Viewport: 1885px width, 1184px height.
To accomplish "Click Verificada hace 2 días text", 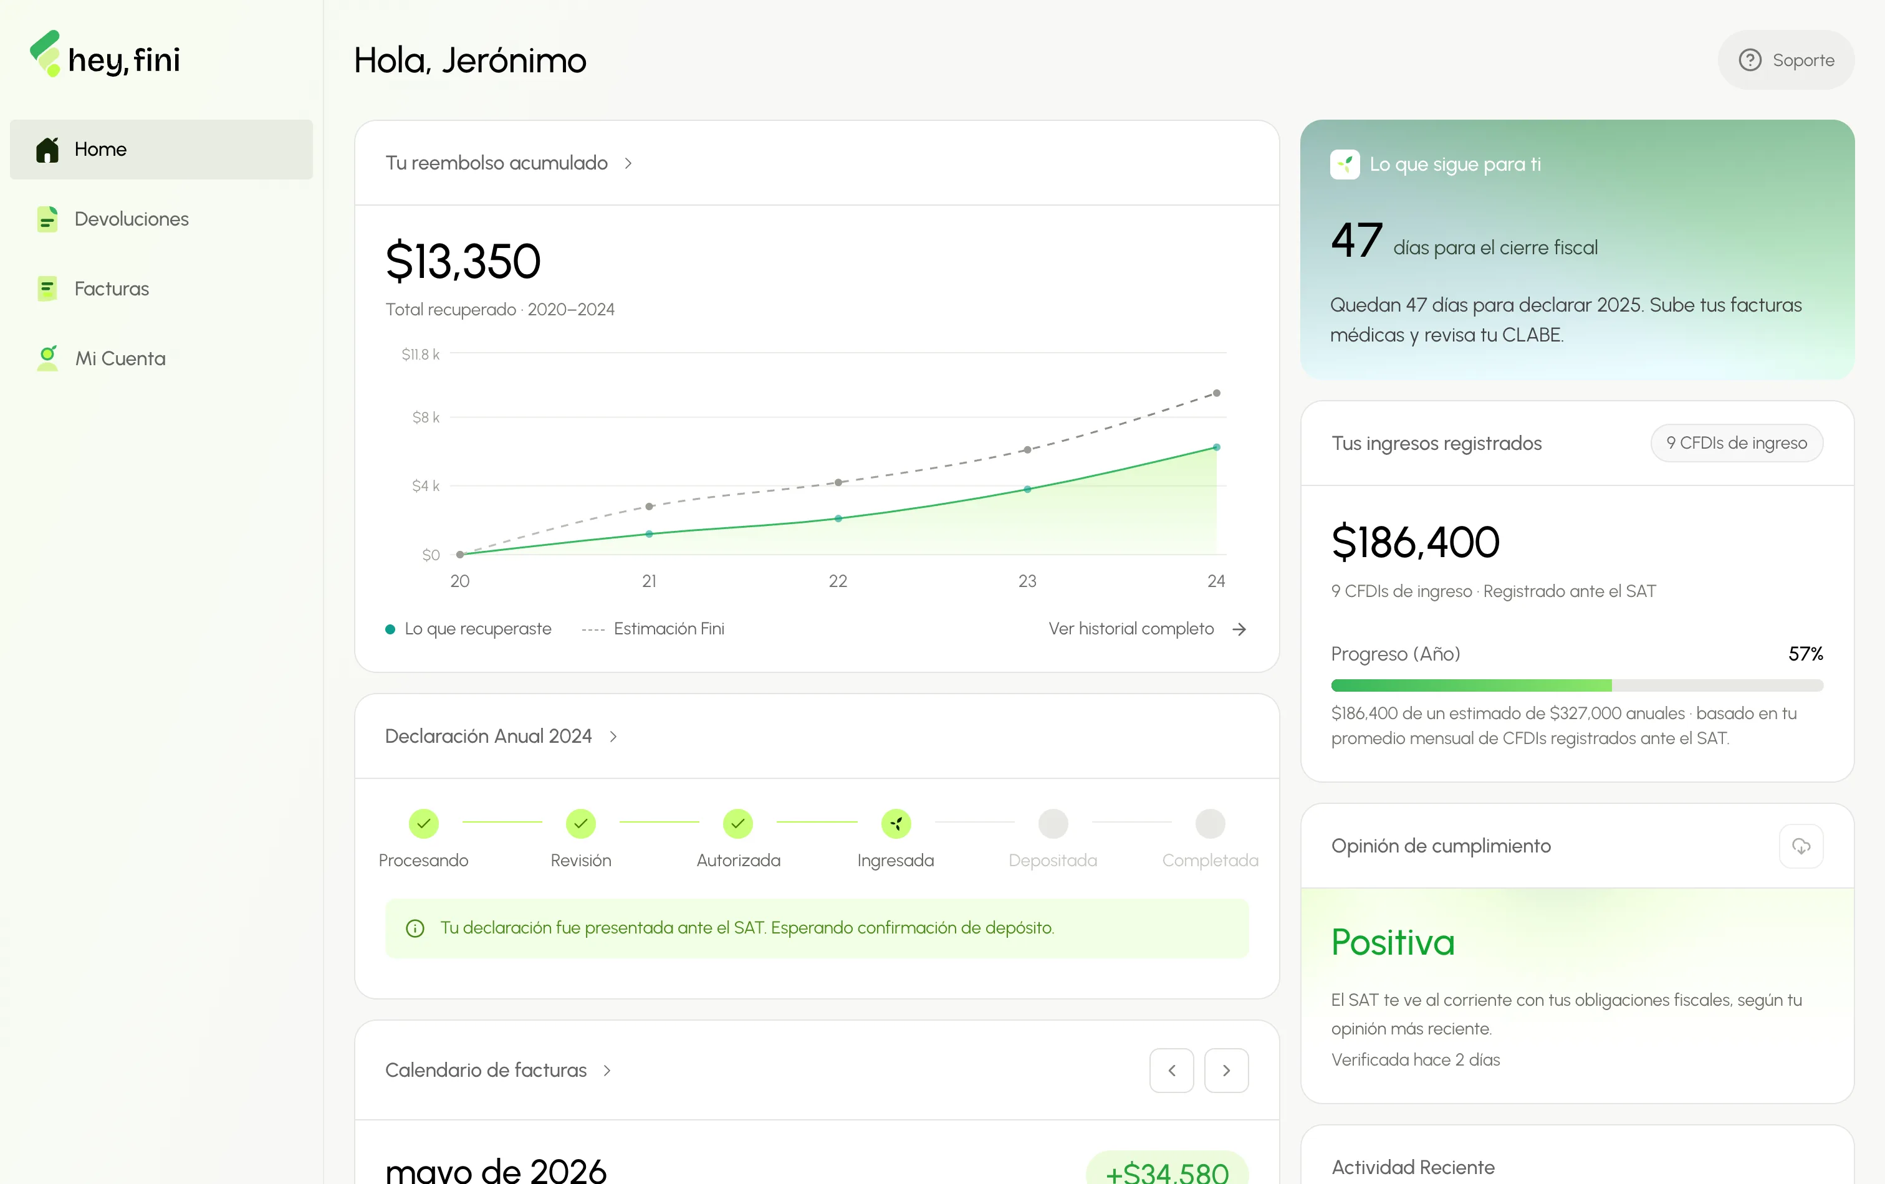I will click(1416, 1059).
